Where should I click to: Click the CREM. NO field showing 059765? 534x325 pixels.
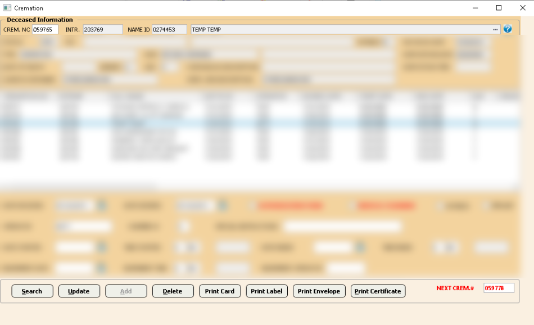point(45,30)
